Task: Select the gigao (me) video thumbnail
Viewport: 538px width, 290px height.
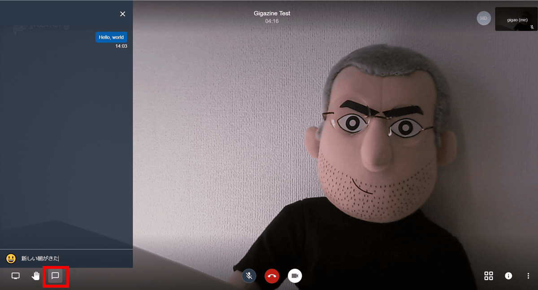Action: pyautogui.click(x=516, y=19)
